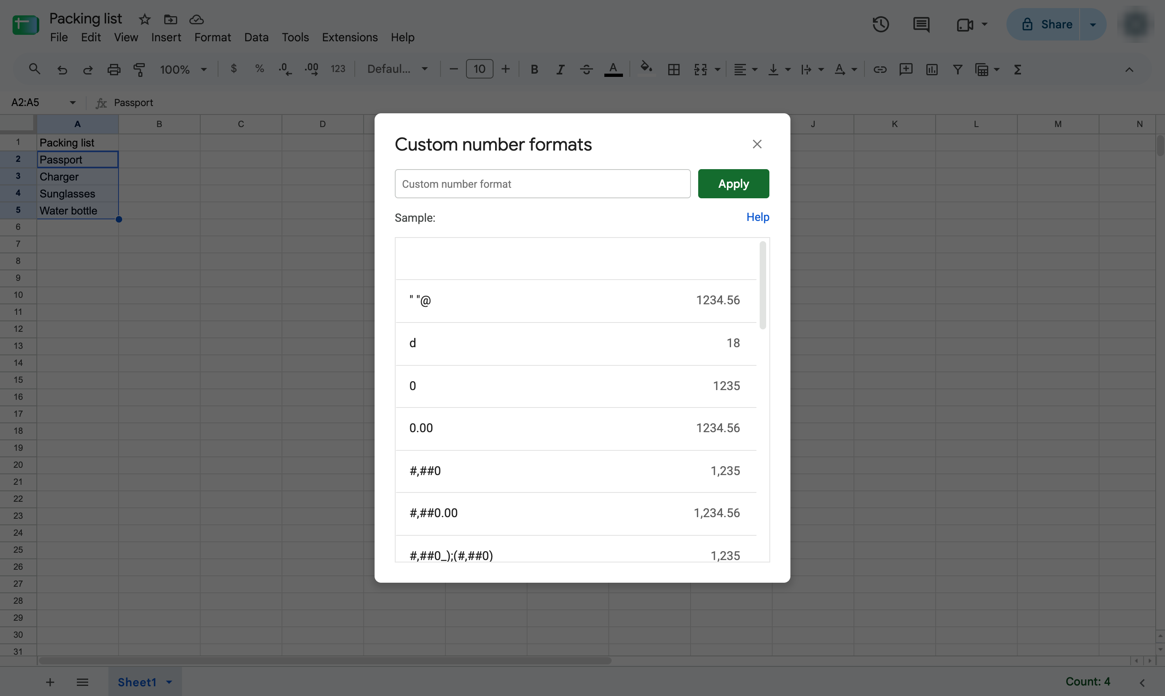This screenshot has height=696, width=1165.
Task: Decrease font size with minus
Action: pos(453,69)
